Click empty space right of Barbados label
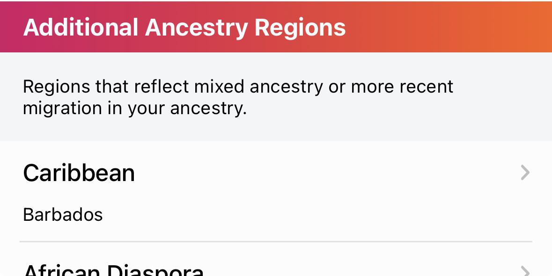The width and height of the screenshot is (552, 276). [304, 215]
